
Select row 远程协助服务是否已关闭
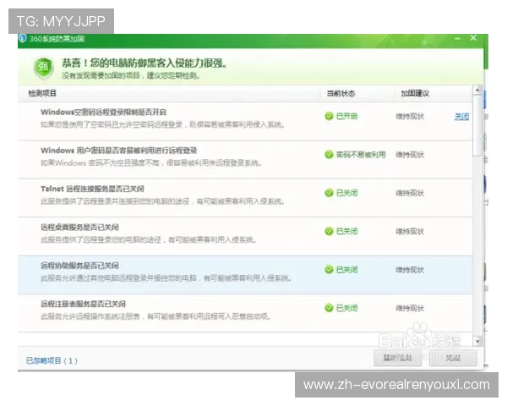click(x=245, y=275)
